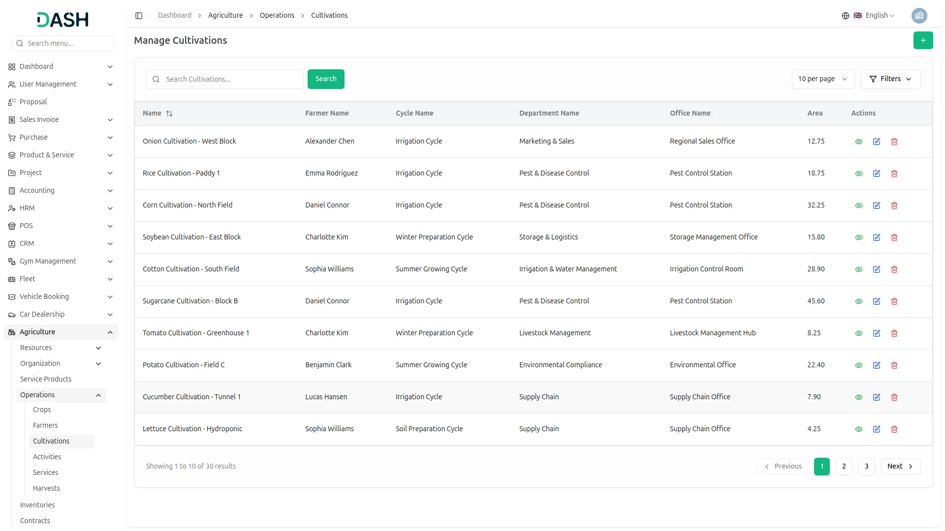945x531 pixels.
Task: View the Cucumber Cultivation - Tunnel 1 details
Action: [858, 397]
